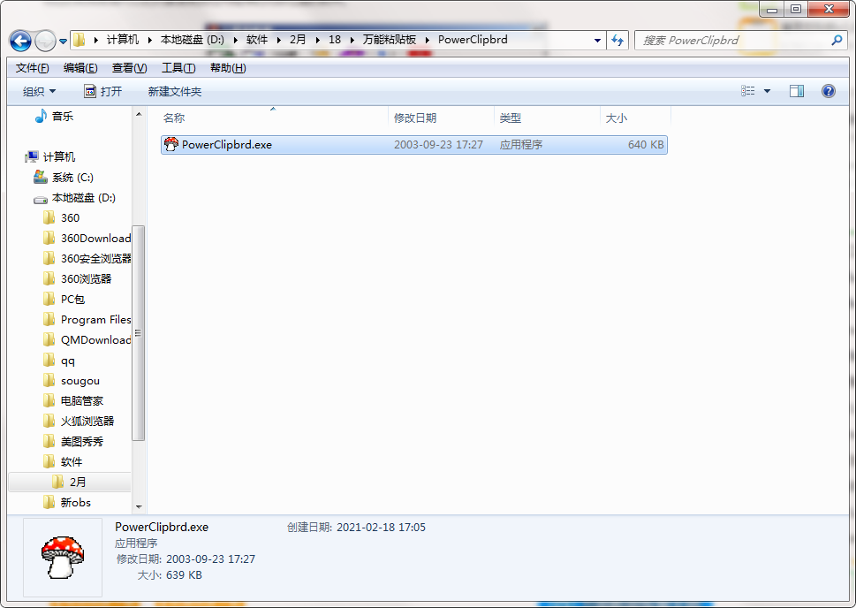856x608 pixels.
Task: Click the large mushroom thumbnail in details pane
Action: pyautogui.click(x=63, y=558)
